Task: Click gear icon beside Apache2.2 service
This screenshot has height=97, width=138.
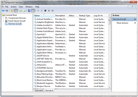Action: click(35, 34)
